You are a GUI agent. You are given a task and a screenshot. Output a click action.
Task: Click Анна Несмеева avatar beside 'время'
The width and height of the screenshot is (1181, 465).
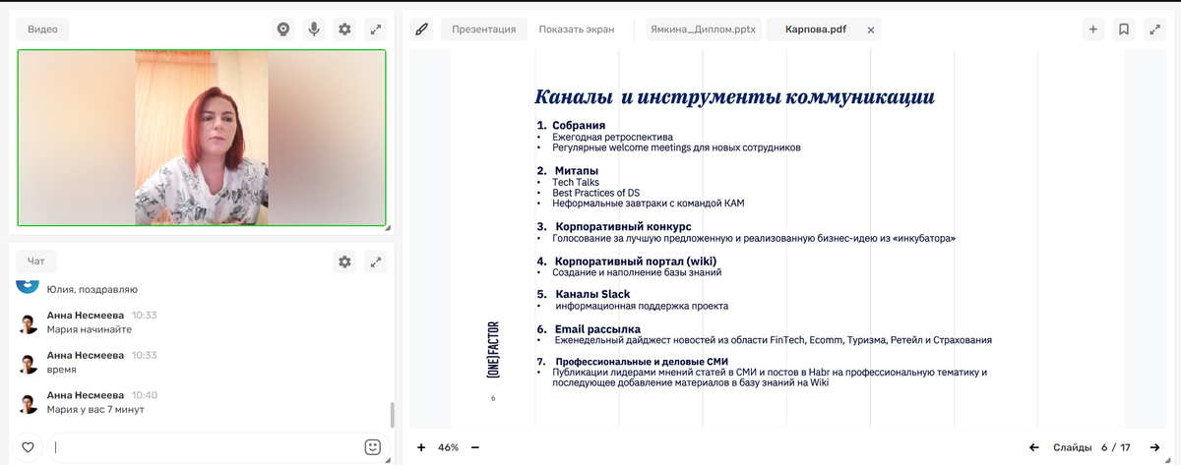pyautogui.click(x=29, y=363)
